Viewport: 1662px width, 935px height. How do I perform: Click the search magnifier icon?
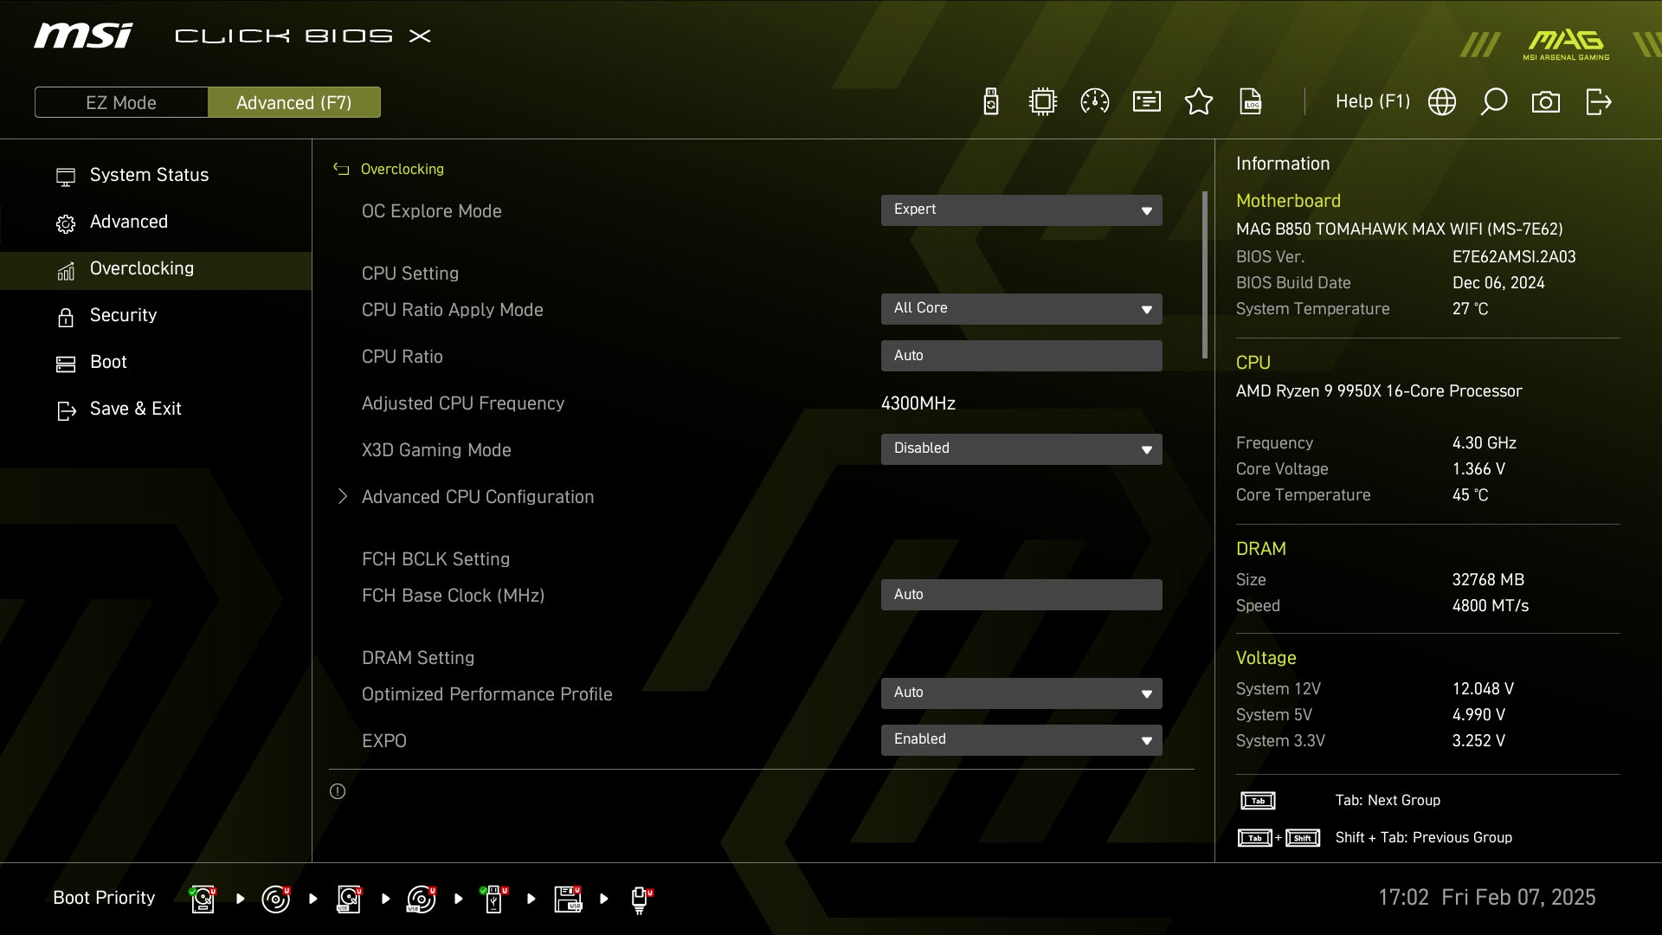click(x=1494, y=102)
